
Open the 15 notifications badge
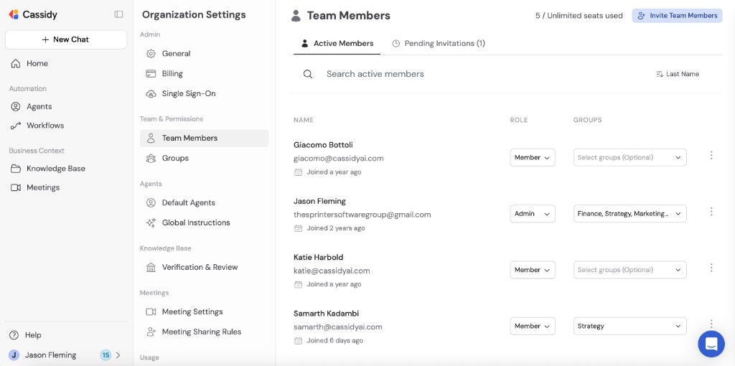click(x=106, y=355)
